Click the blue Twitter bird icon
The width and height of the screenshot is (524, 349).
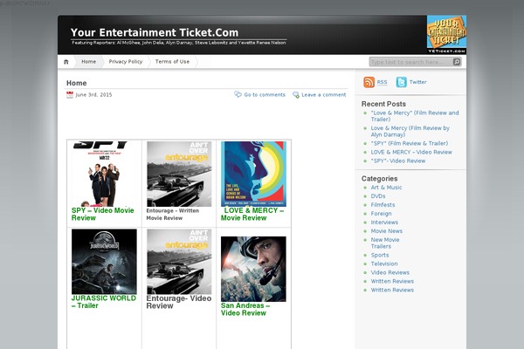(x=402, y=82)
